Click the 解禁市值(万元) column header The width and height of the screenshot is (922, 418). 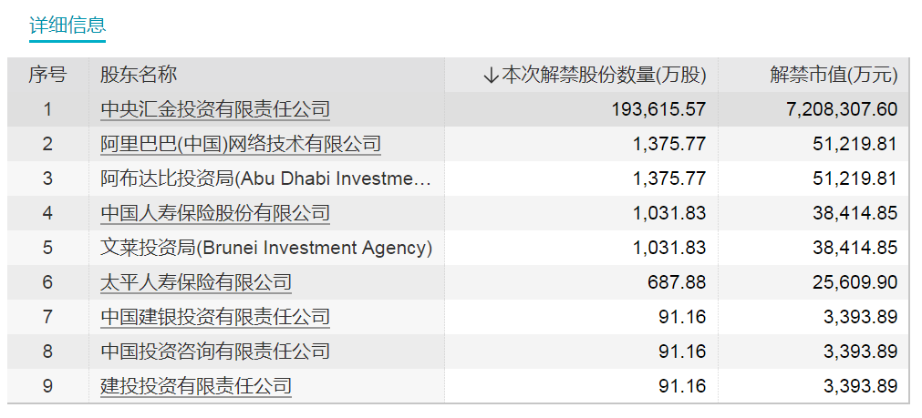pos(834,75)
